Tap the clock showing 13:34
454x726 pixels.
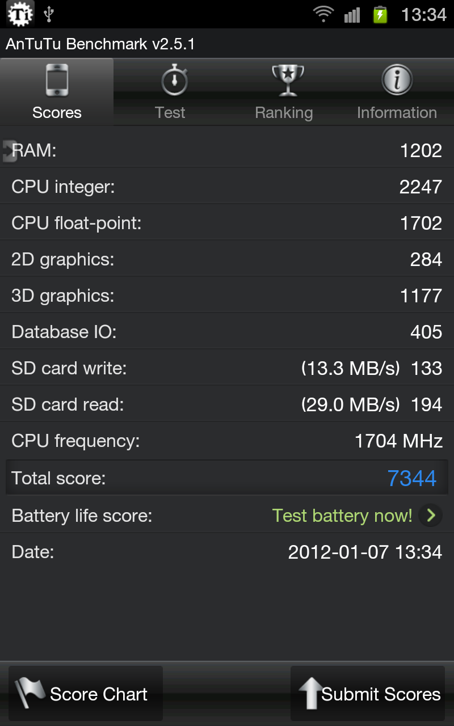coord(424,14)
